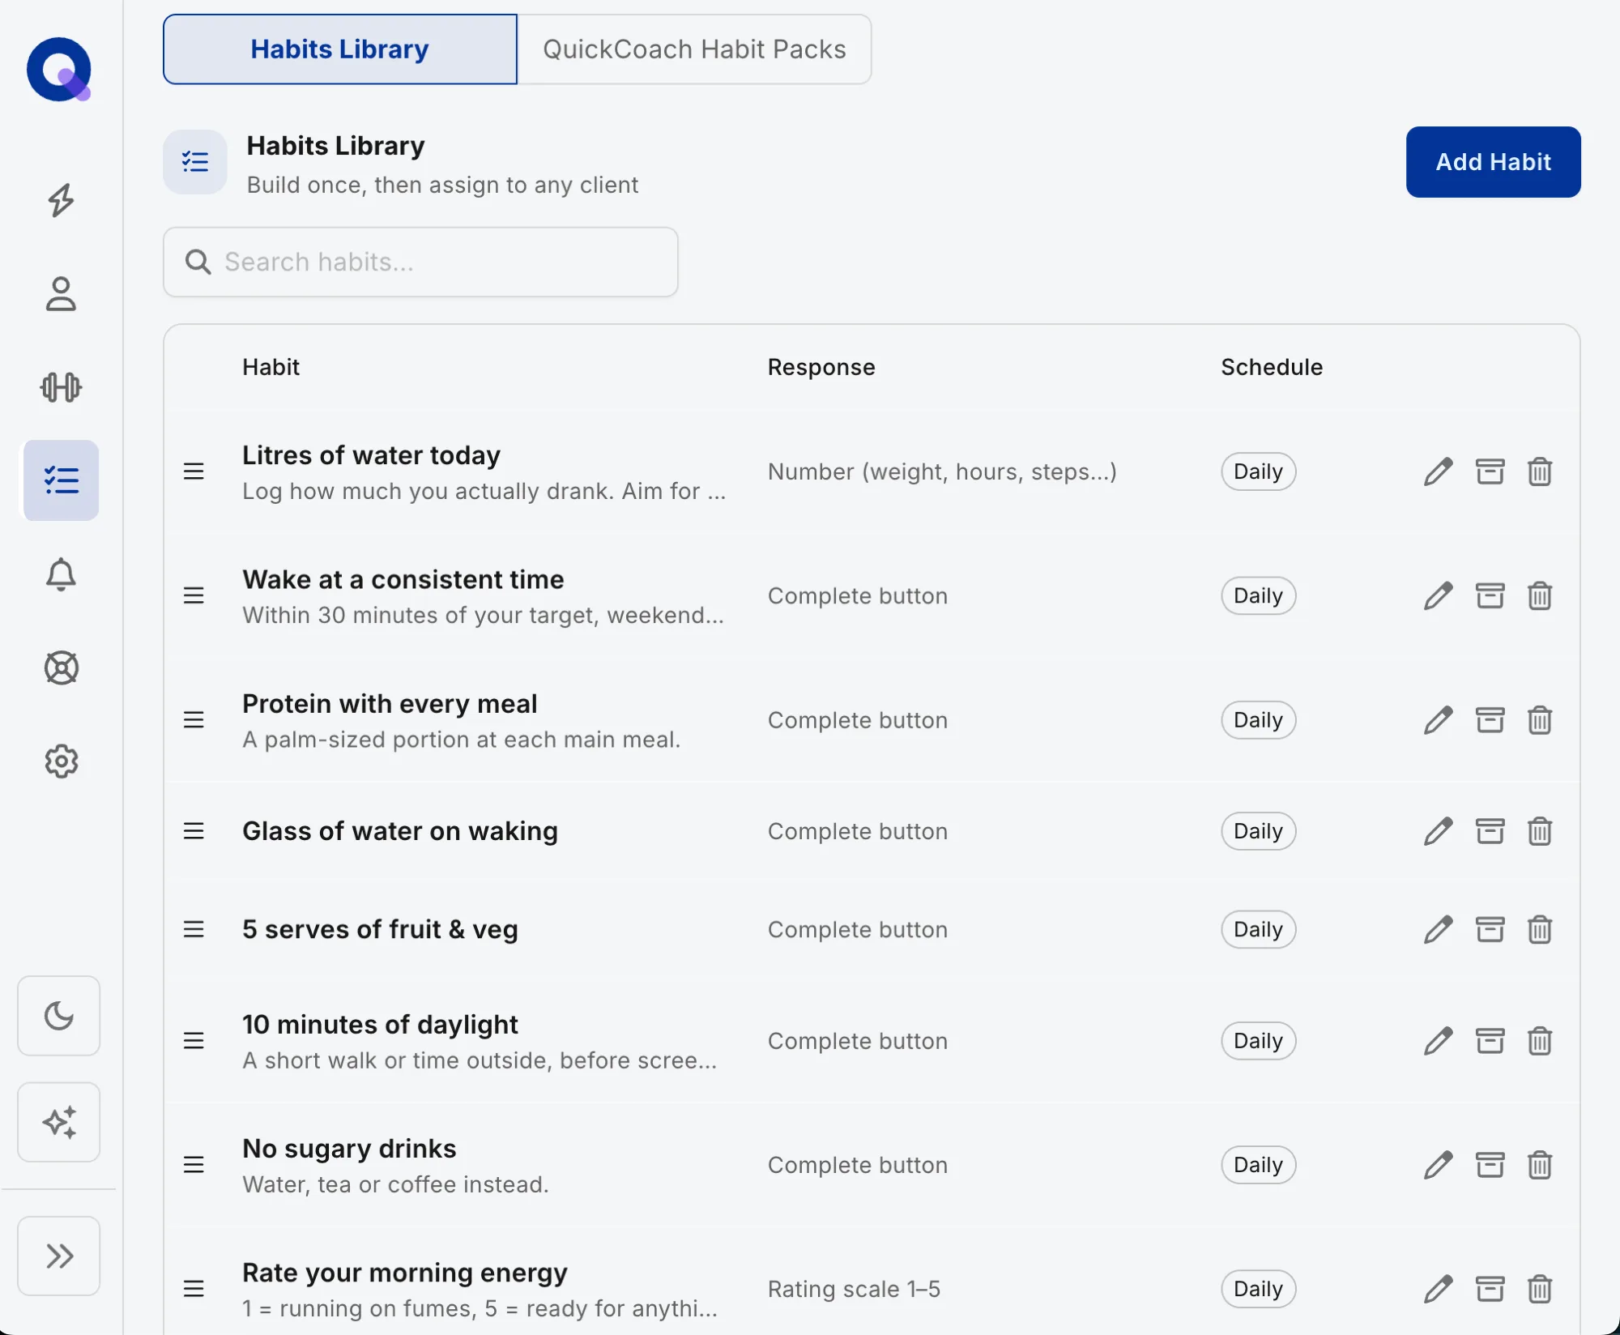Image resolution: width=1620 pixels, height=1335 pixels.
Task: Select the 'Litres of water today' habit title
Action: click(x=371, y=455)
